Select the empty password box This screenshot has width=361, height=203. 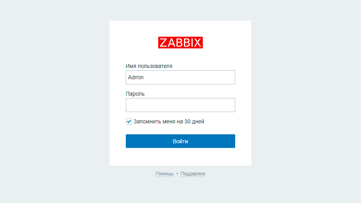click(180, 105)
